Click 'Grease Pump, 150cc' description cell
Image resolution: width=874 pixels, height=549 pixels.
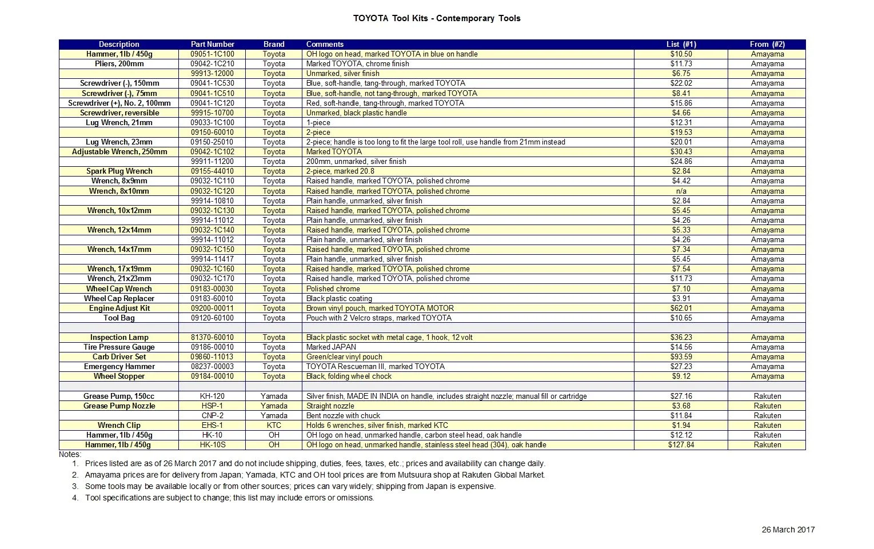(119, 396)
